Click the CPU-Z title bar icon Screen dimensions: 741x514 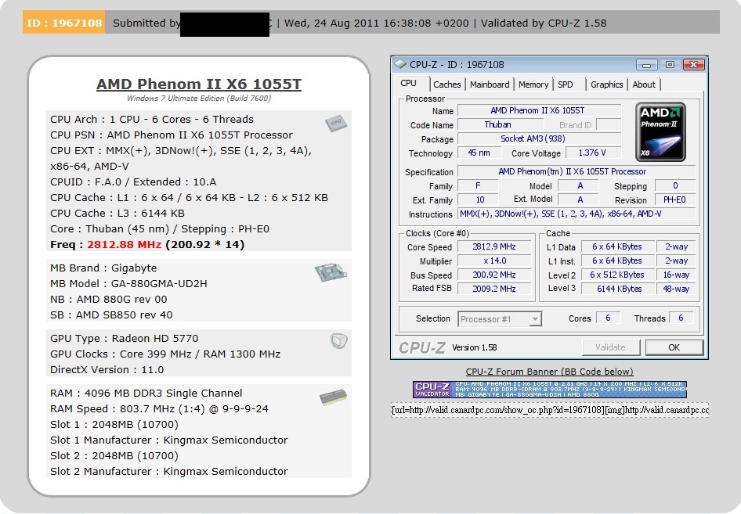[400, 64]
